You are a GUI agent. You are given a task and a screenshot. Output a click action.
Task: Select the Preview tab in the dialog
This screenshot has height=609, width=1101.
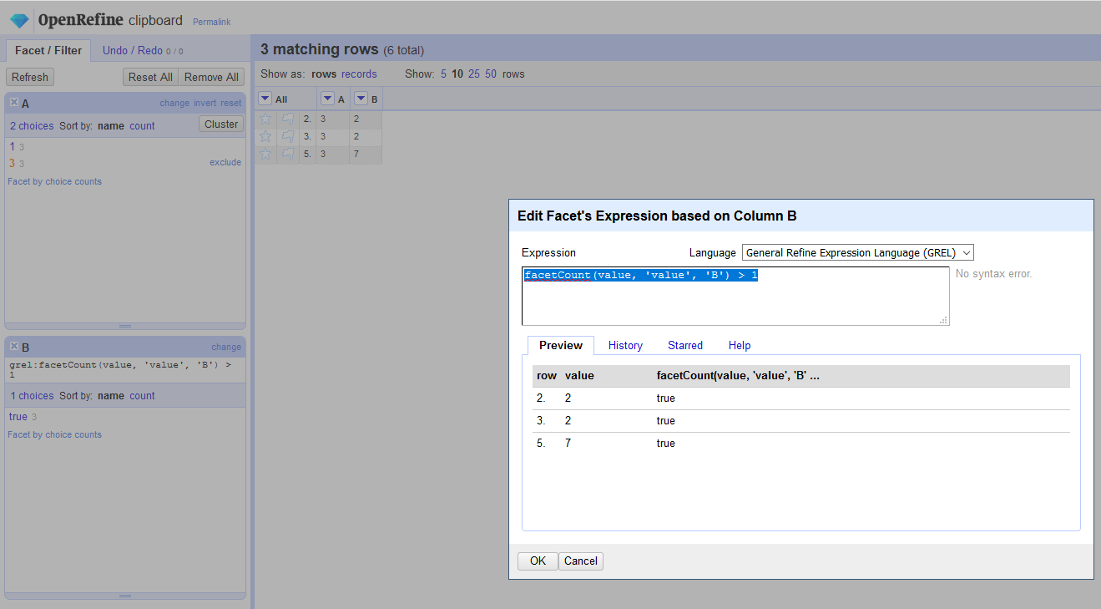click(x=561, y=345)
